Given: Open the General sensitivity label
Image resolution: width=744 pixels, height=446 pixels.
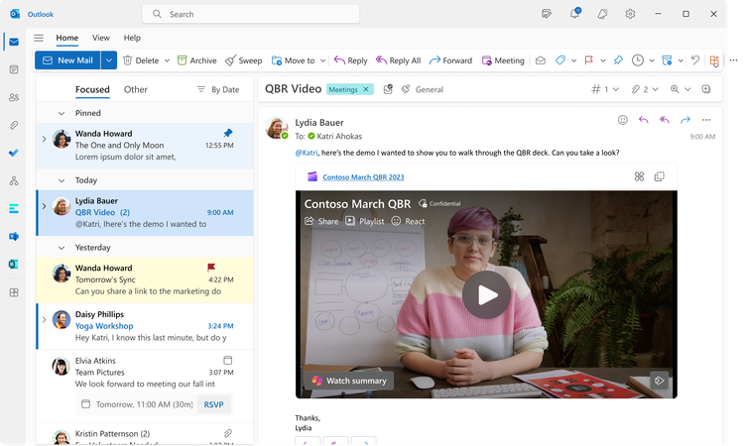Looking at the screenshot, I should [x=423, y=89].
